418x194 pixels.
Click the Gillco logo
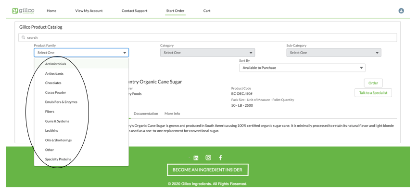[23, 11]
